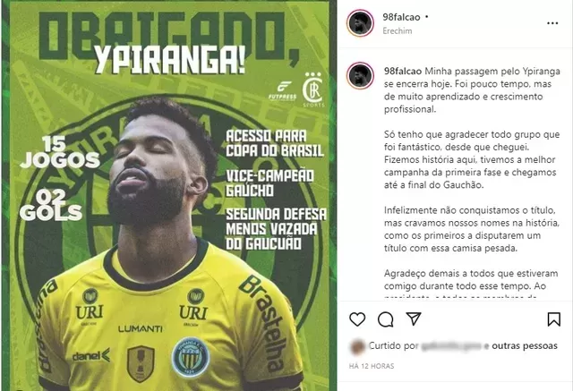The image size is (573, 391).
Task: Open 98falcao username in caption text
Action: point(403,72)
